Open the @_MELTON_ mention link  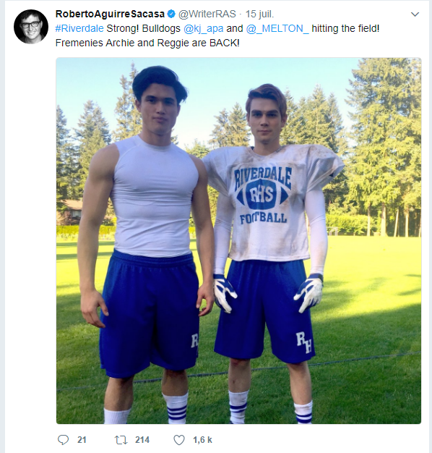(x=277, y=28)
